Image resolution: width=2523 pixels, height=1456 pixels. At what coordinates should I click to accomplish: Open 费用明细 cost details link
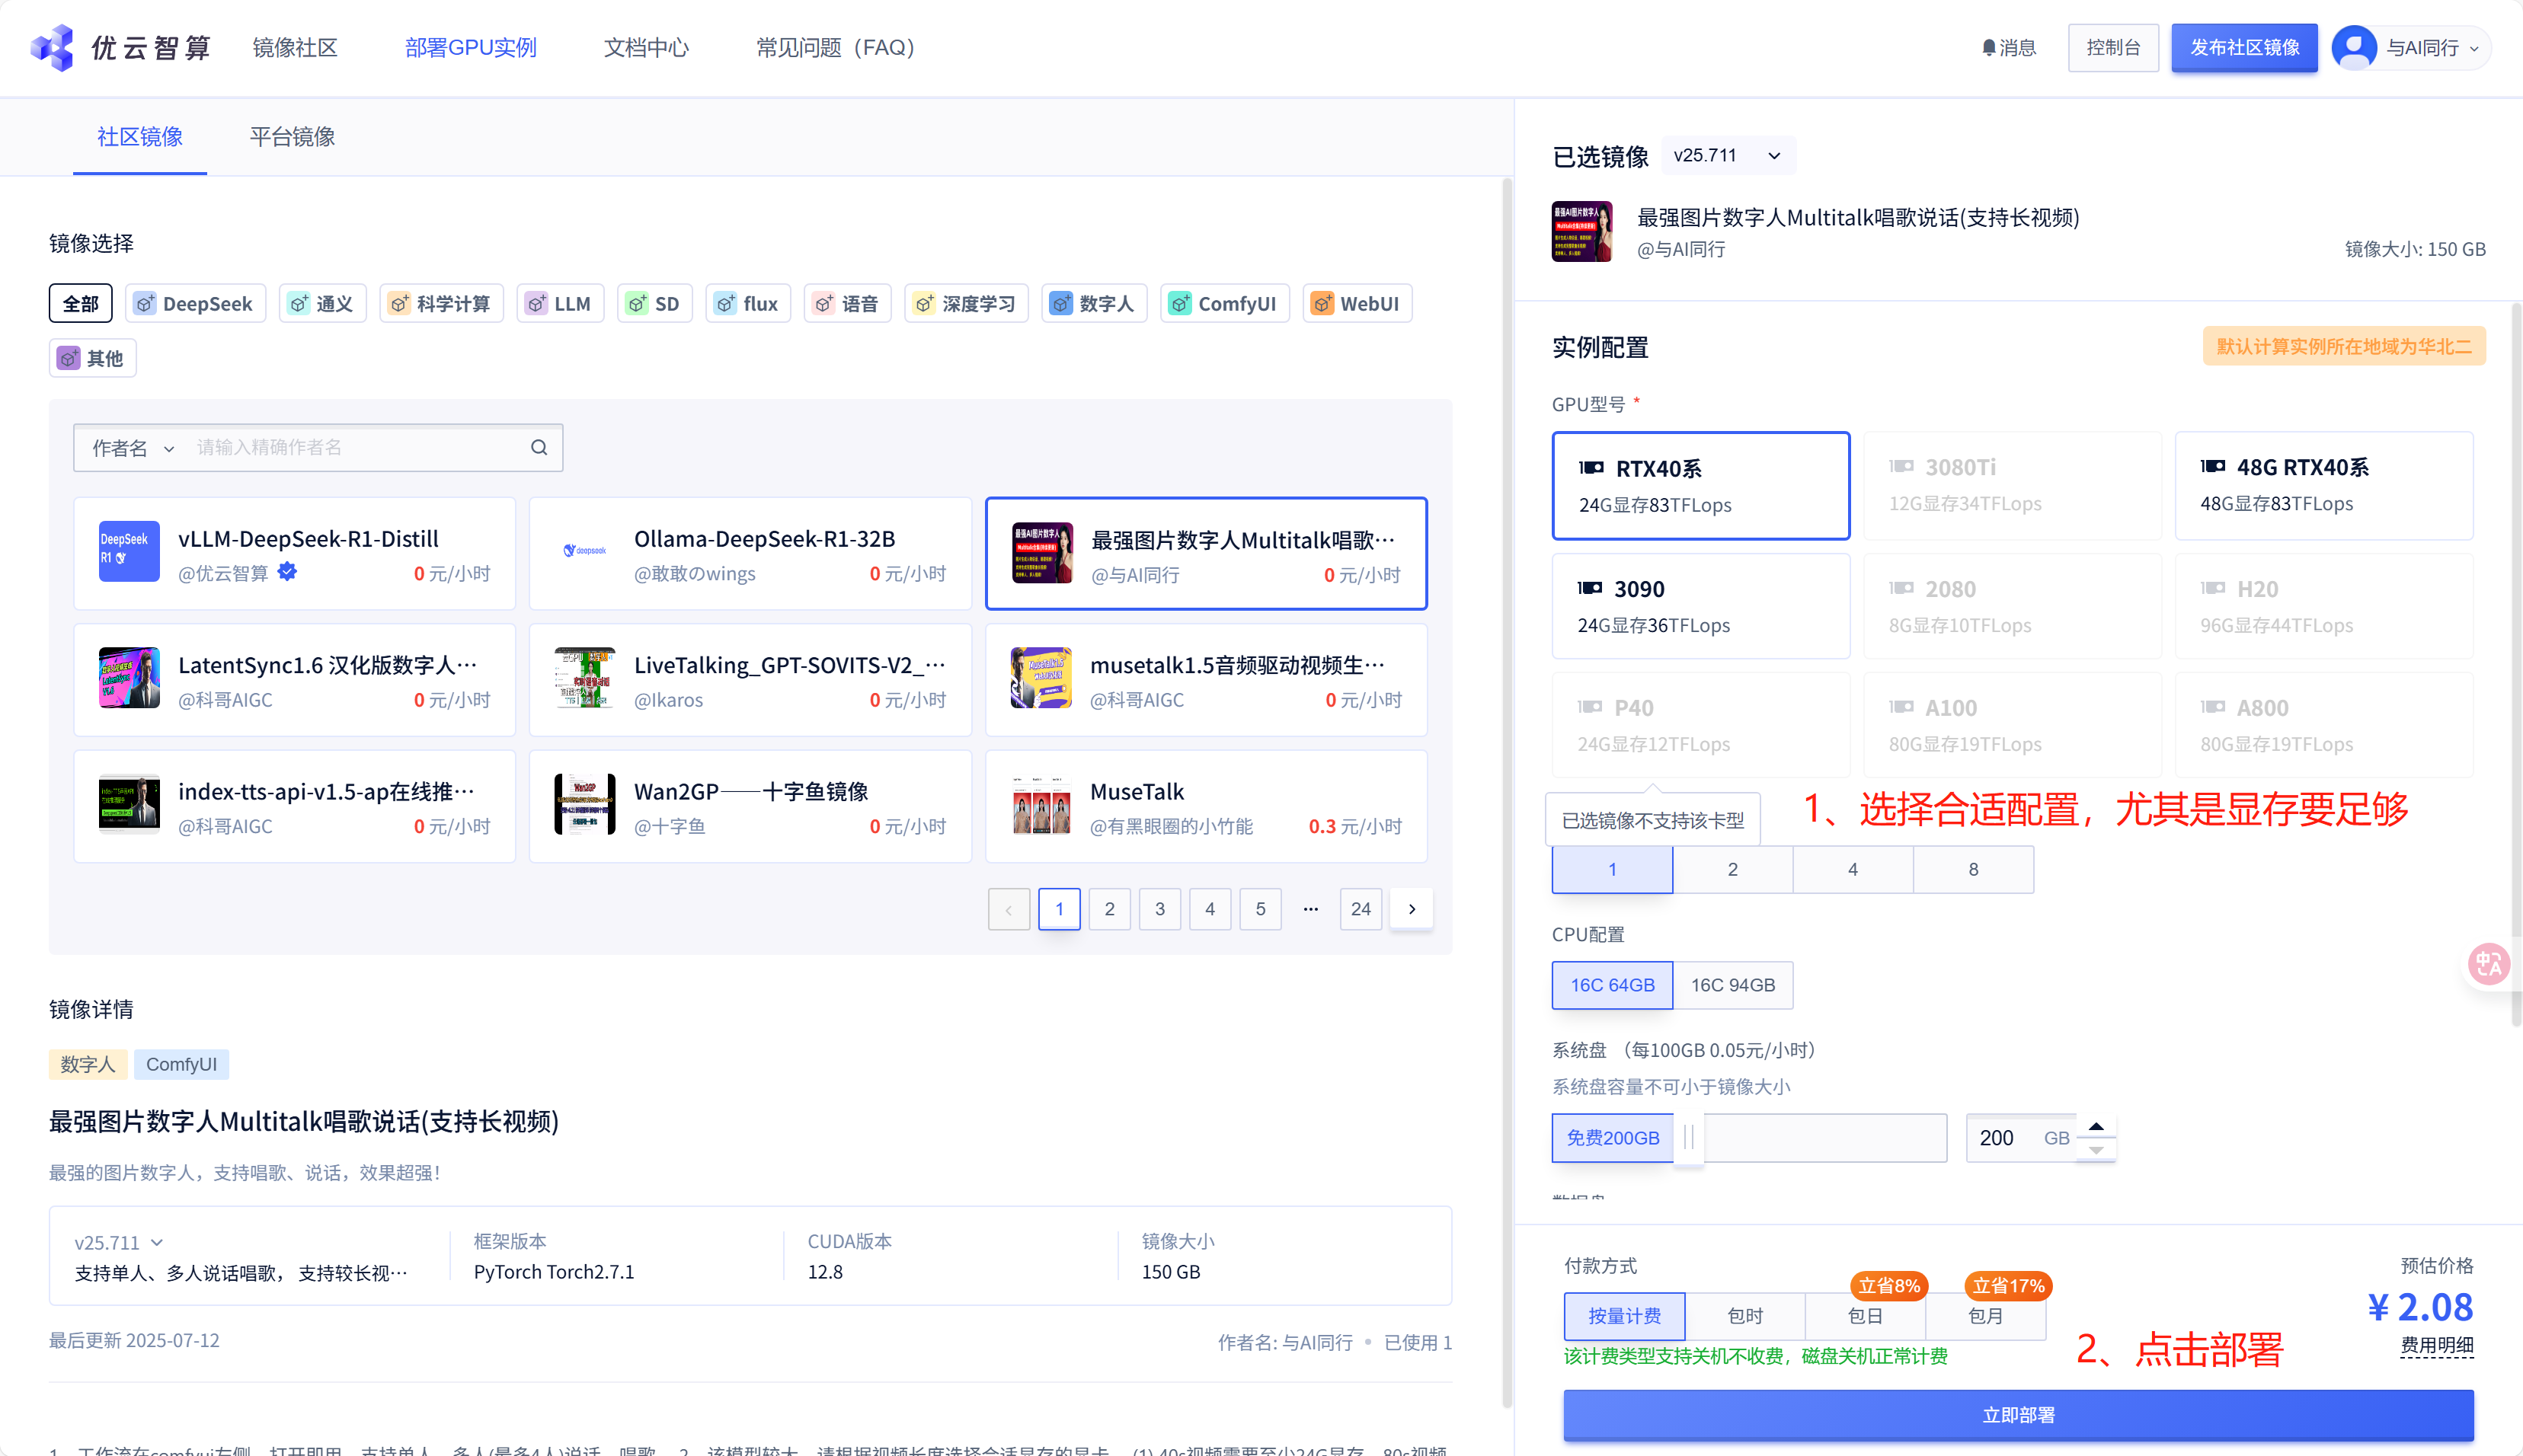click(2437, 1345)
